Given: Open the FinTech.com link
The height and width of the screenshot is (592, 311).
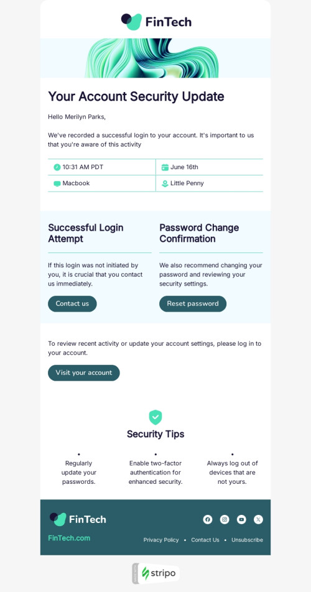Looking at the screenshot, I should [x=69, y=539].
